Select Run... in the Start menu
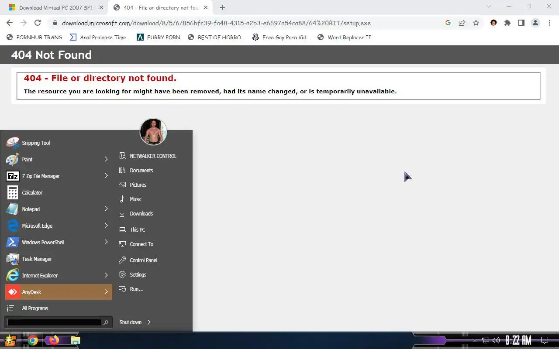 137,289
